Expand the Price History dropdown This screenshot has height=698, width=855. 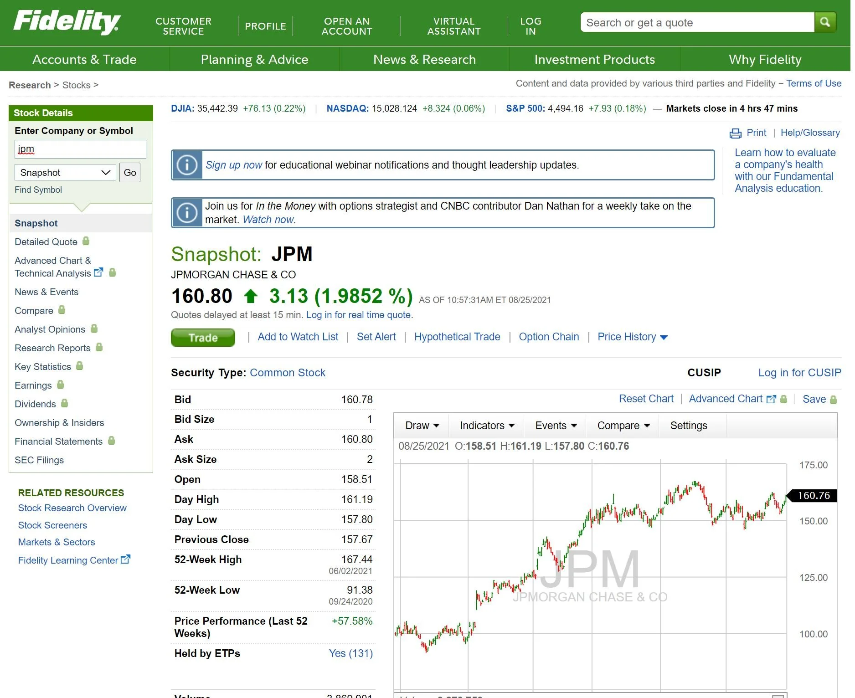point(632,337)
